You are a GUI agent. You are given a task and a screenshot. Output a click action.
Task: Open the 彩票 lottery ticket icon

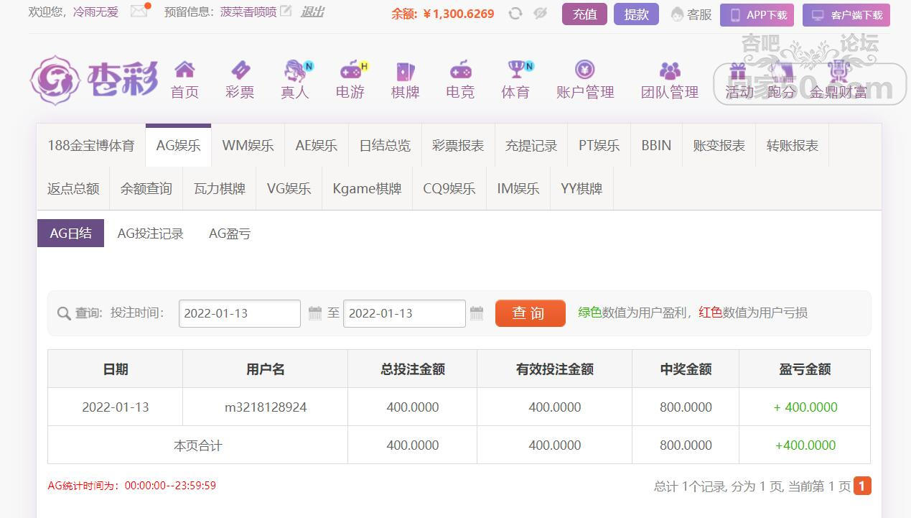(x=240, y=70)
